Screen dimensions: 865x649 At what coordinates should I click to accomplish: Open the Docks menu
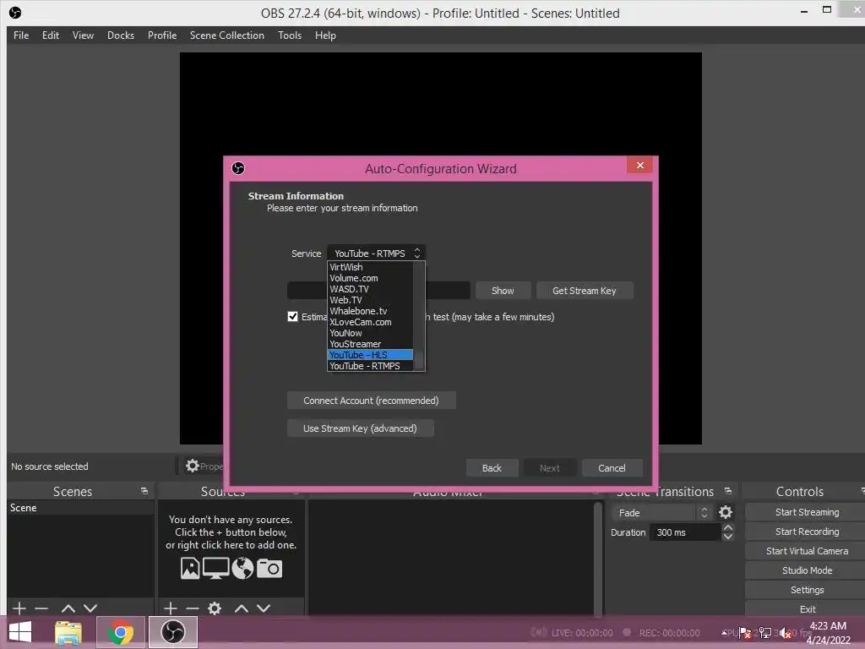[121, 35]
